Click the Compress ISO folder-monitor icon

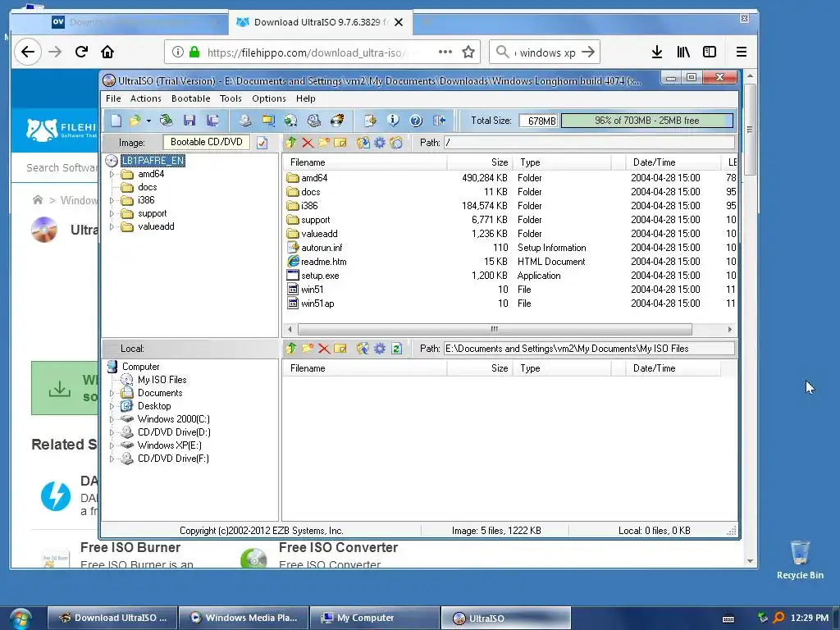(268, 121)
